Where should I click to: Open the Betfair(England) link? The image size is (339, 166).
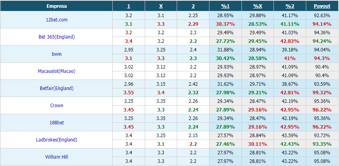pos(57,88)
